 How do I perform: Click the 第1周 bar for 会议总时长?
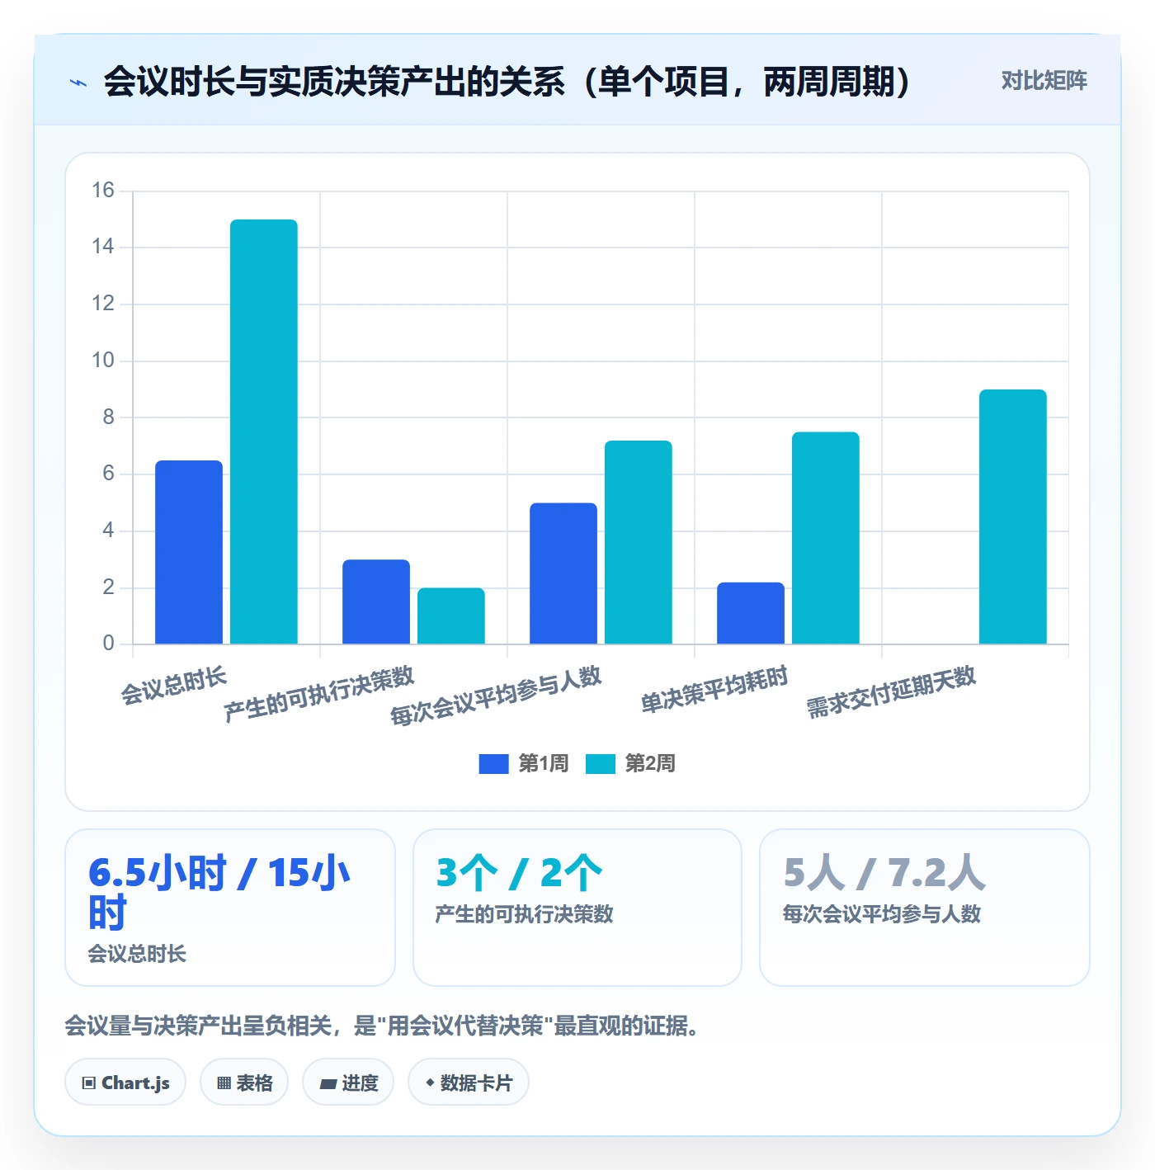coord(189,552)
